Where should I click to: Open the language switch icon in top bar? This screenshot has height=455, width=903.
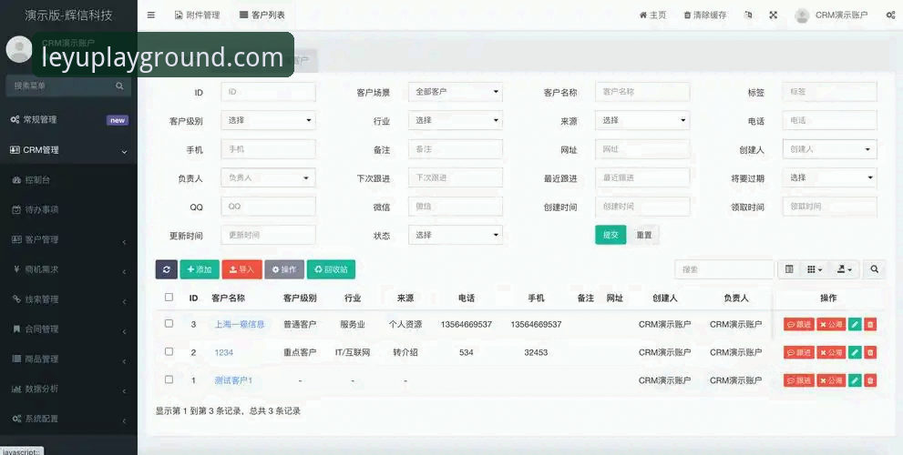pyautogui.click(x=748, y=15)
